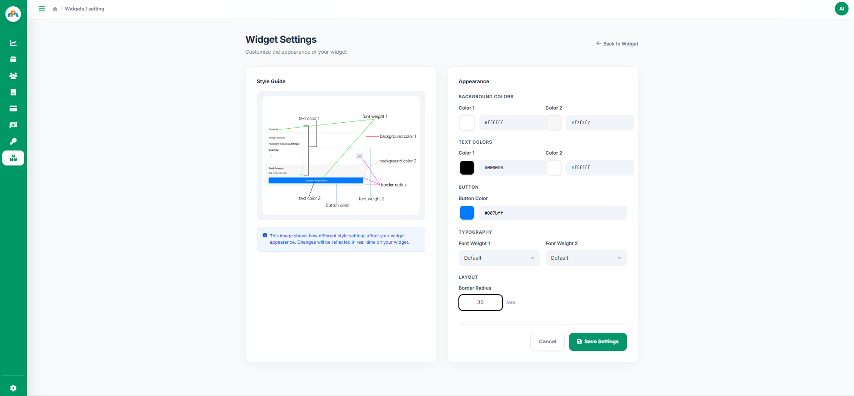Select the transactions money-transfer sidebar icon
The image size is (854, 396).
click(13, 125)
